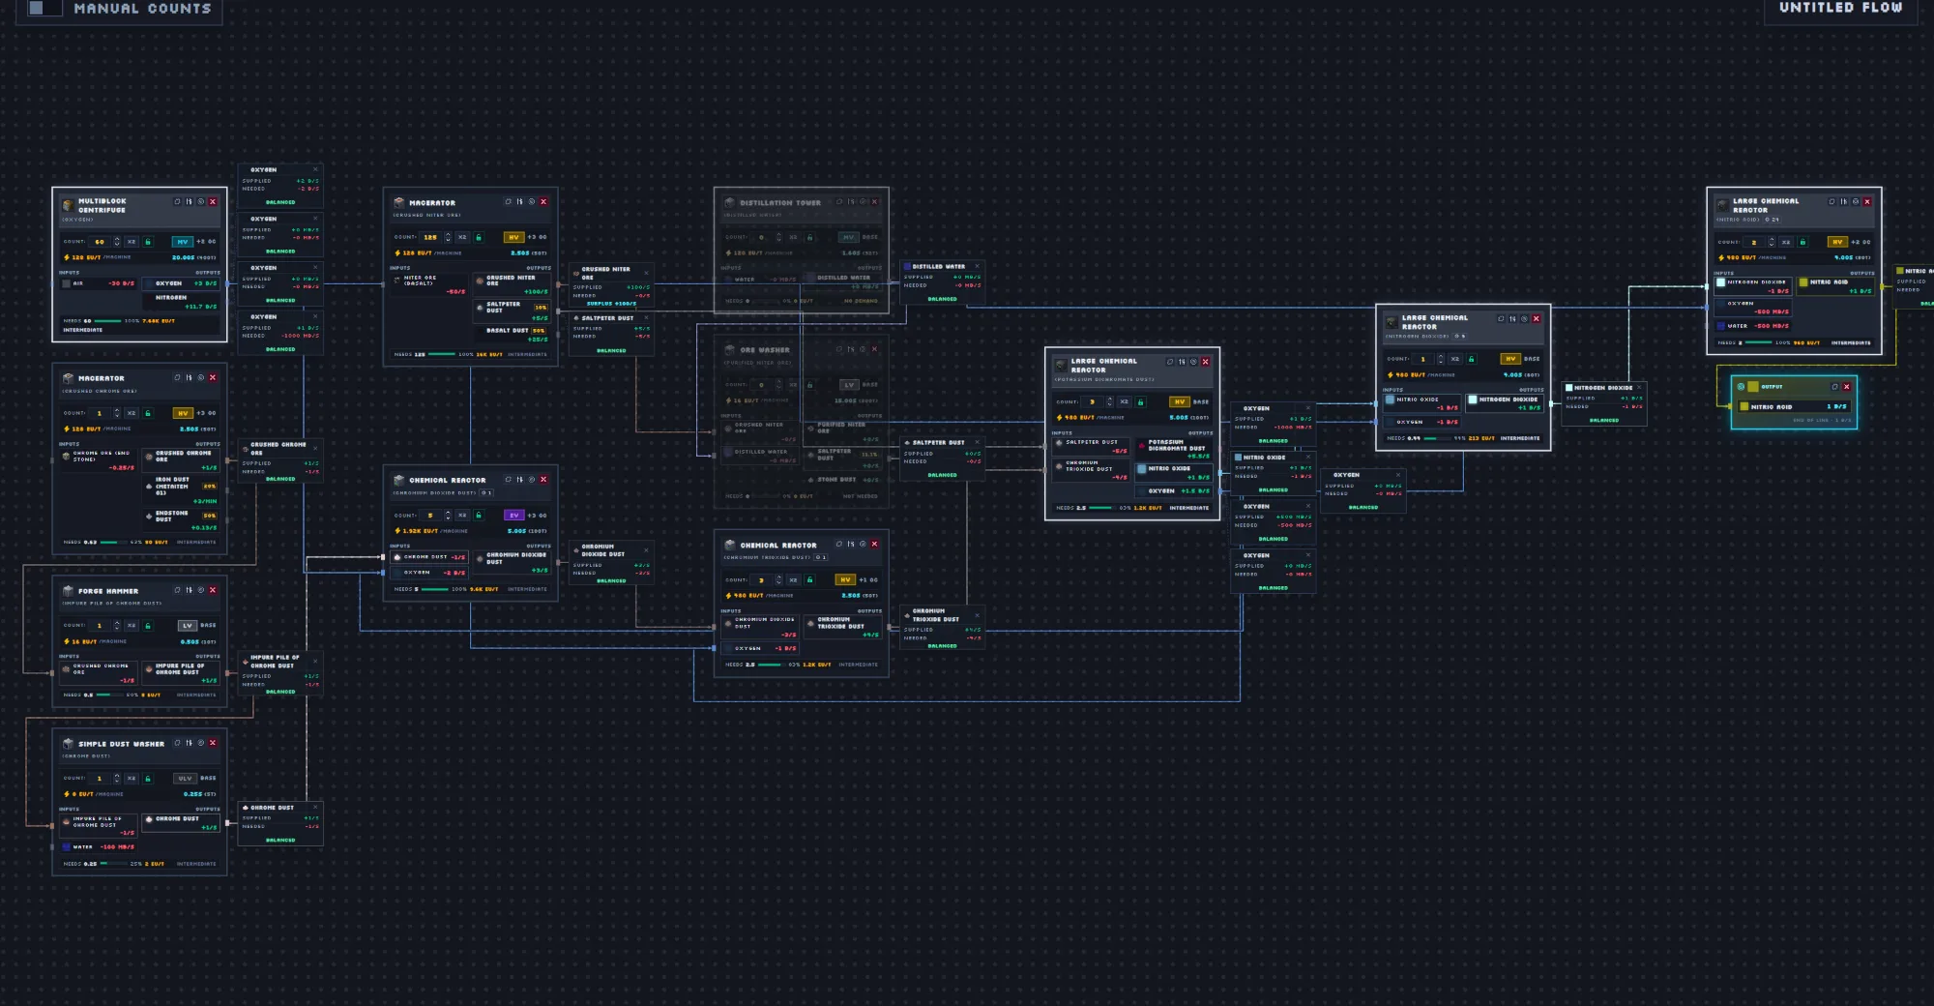Click the duplicate icon on Multiblock Centrifuge card

pyautogui.click(x=177, y=202)
